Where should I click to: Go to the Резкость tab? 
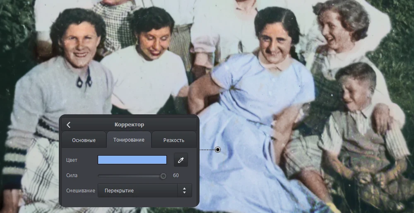coord(174,140)
